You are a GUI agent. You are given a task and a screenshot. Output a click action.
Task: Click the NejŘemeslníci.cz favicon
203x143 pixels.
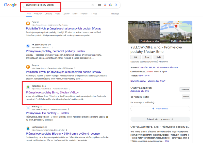click(x=28, y=129)
